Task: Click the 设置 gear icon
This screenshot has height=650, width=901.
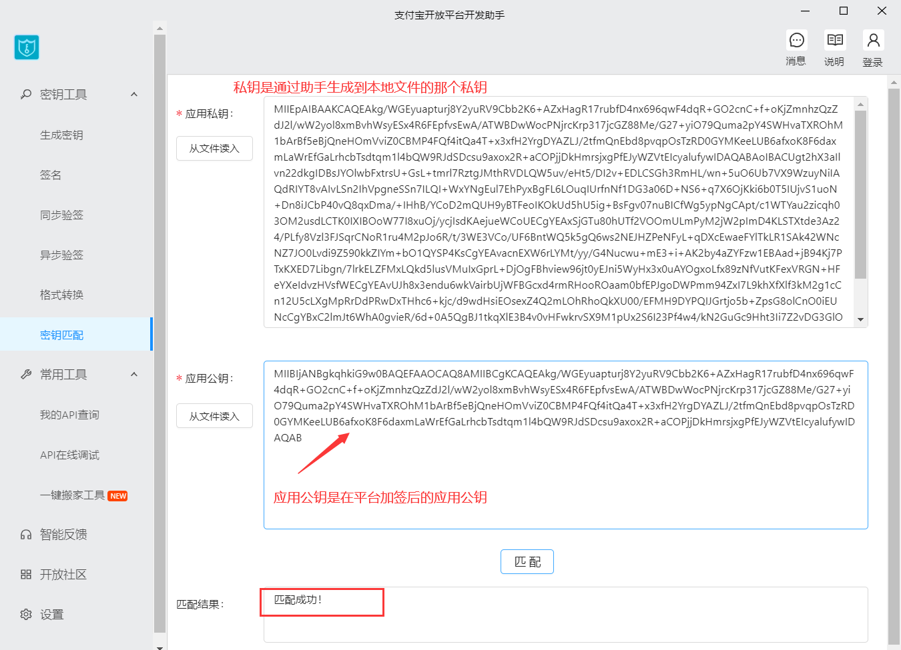Action: [x=26, y=614]
